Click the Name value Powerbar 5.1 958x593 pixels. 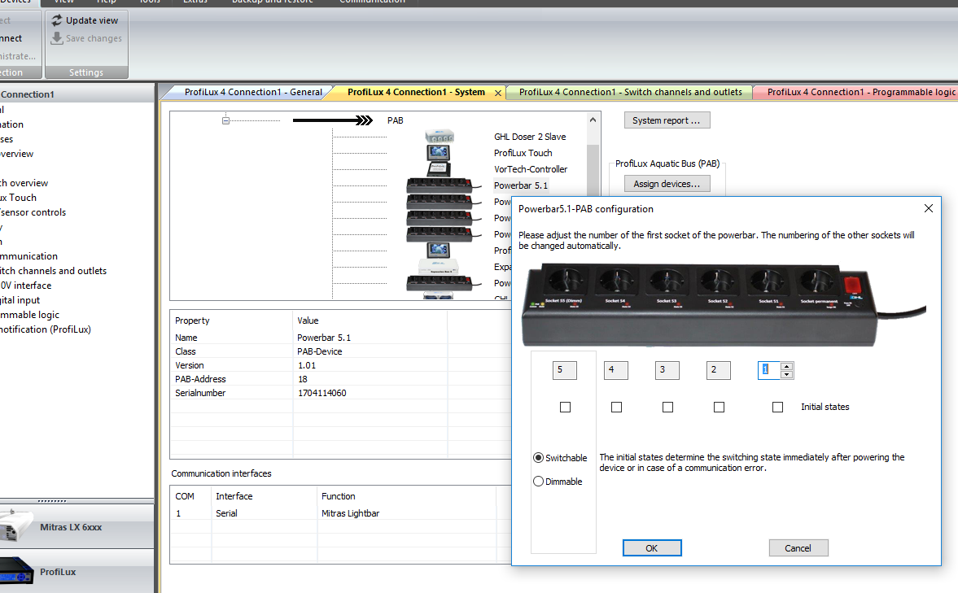(324, 338)
